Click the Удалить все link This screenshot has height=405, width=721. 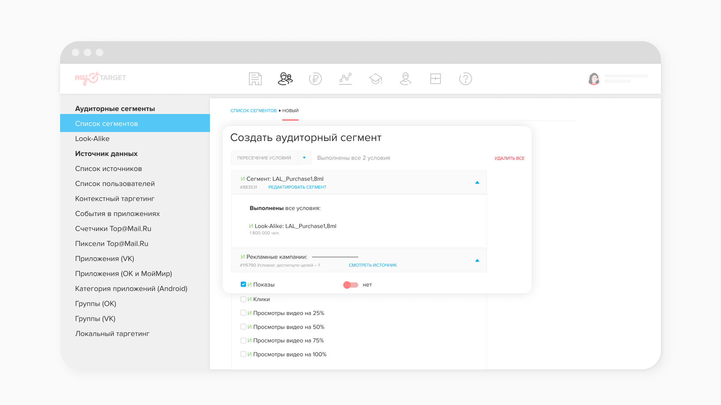509,158
